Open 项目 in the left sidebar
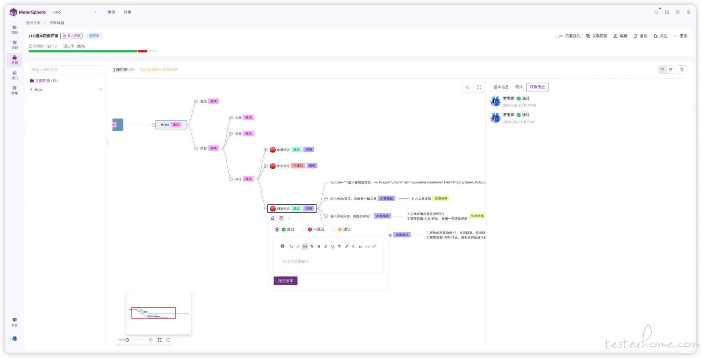The width and height of the screenshot is (701, 358). [15, 30]
